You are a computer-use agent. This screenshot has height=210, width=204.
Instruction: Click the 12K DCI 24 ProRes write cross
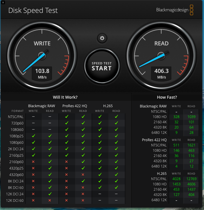point(66,194)
